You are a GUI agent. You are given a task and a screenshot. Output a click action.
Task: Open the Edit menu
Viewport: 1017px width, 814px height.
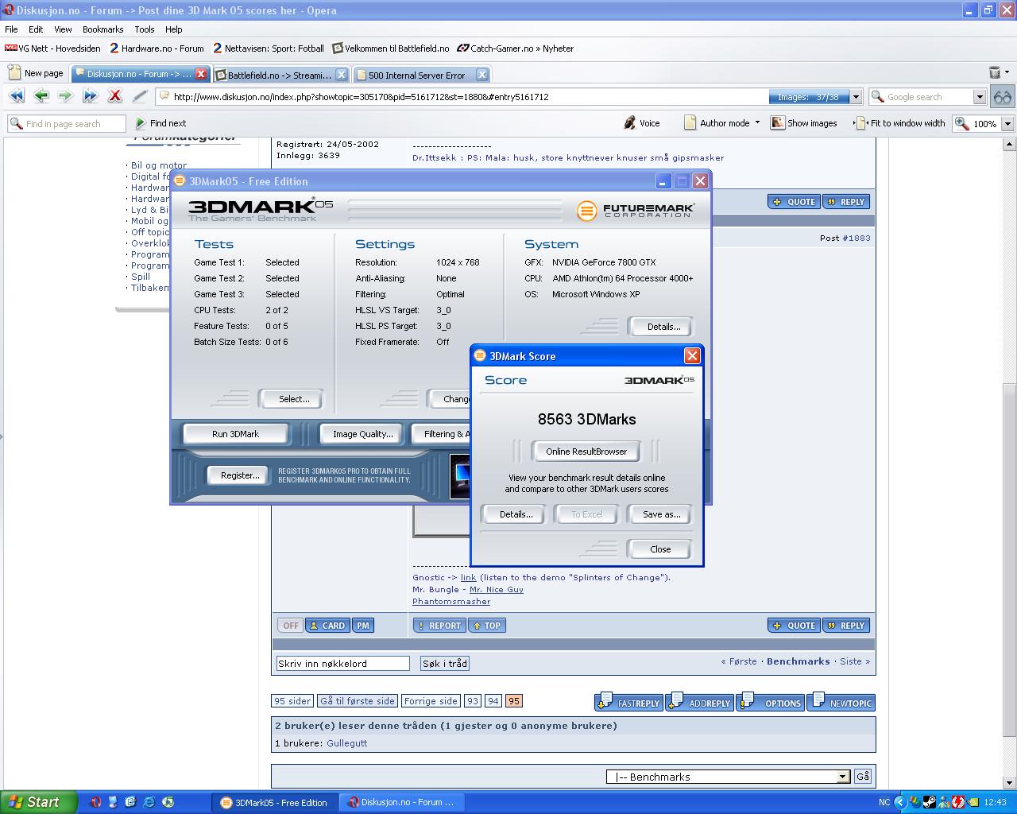click(36, 29)
